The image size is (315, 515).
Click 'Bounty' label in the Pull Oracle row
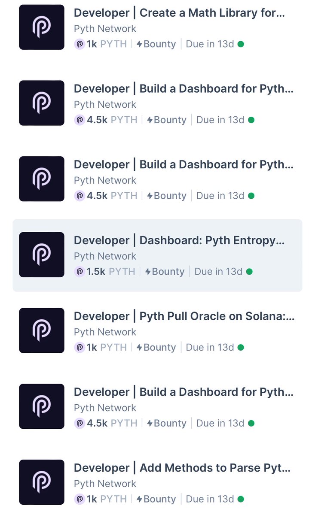click(159, 348)
